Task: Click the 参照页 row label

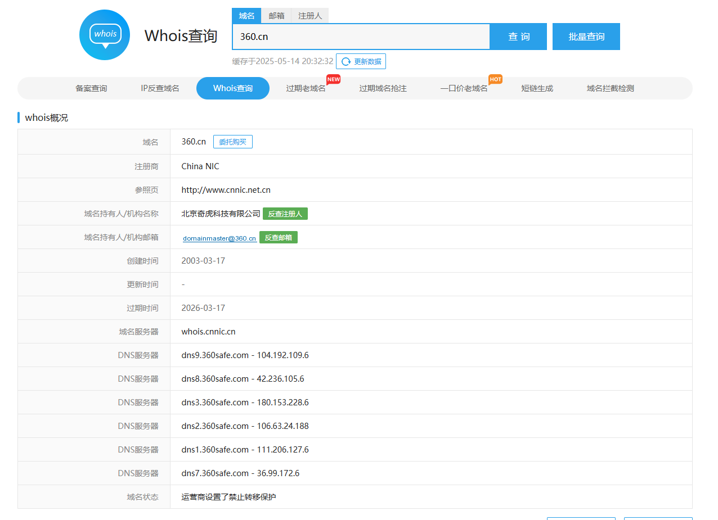Action: pos(146,190)
